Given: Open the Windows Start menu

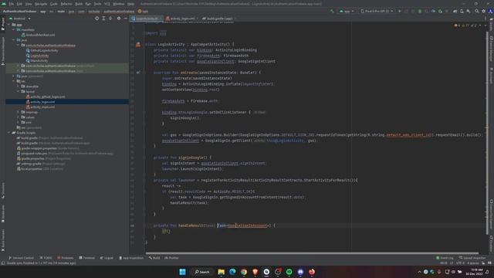Looking at the screenshot, I should pos(182,272).
